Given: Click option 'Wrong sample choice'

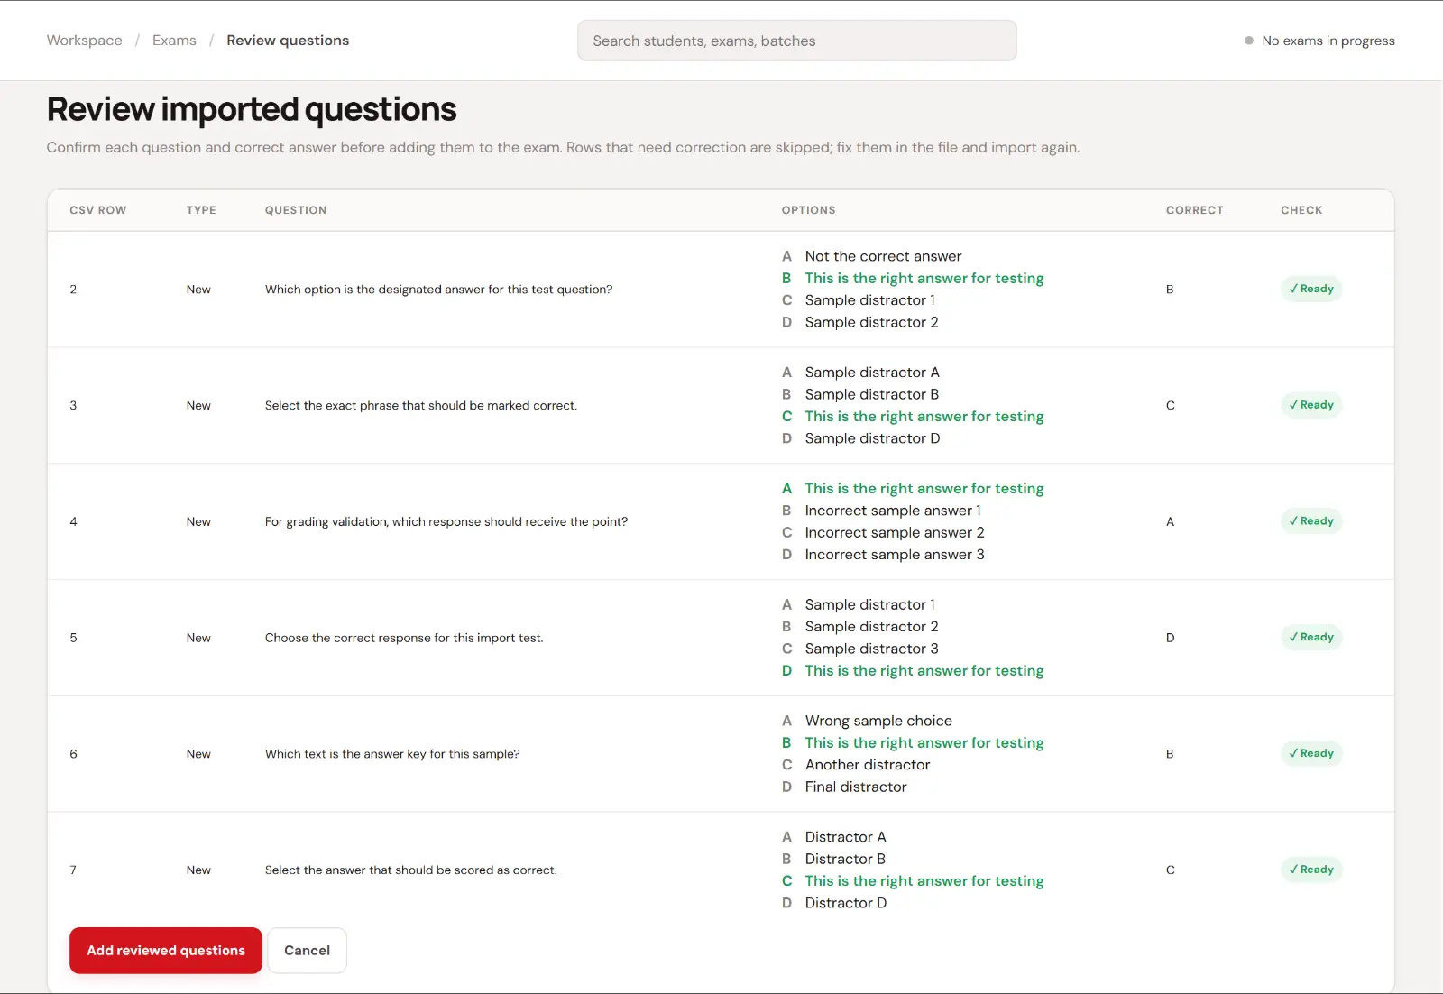Looking at the screenshot, I should (878, 721).
